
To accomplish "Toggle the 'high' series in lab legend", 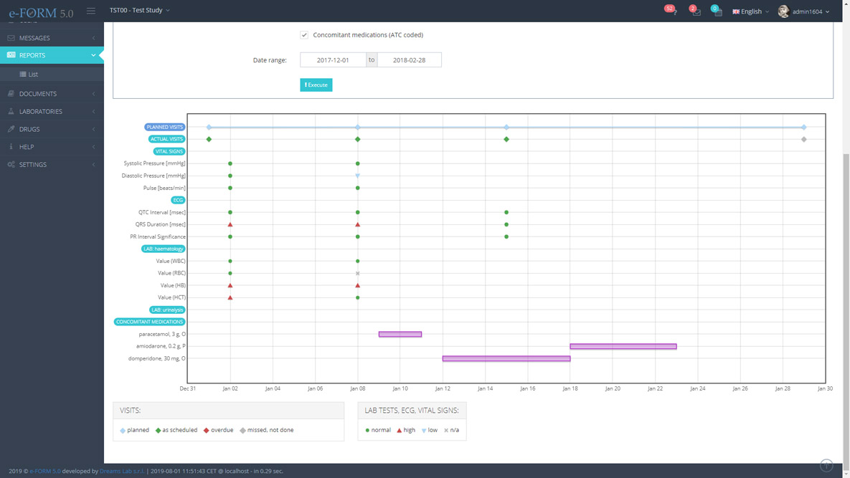I will [x=405, y=430].
